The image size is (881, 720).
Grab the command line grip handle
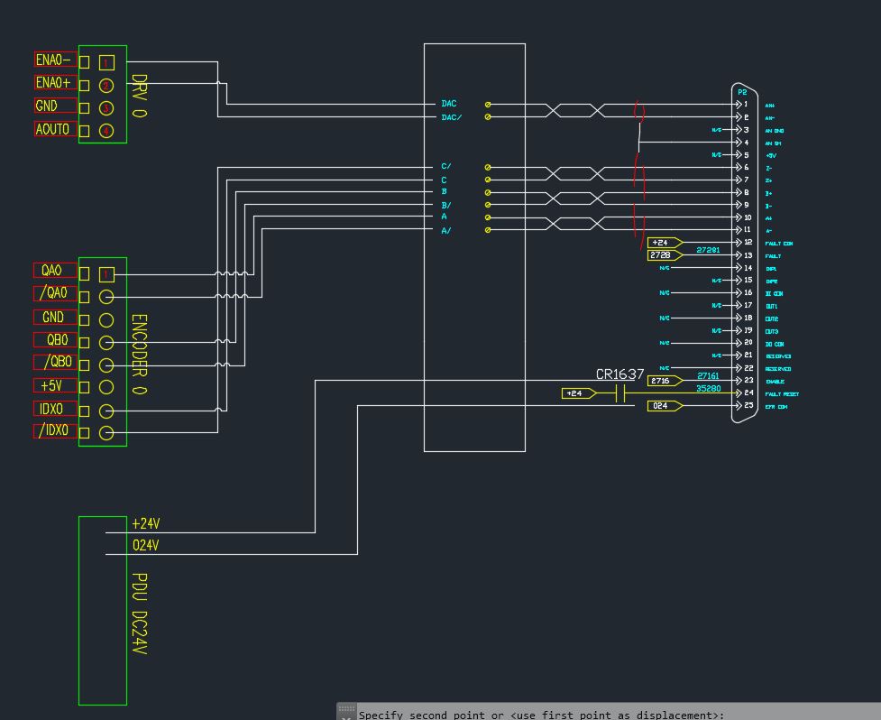(x=346, y=713)
